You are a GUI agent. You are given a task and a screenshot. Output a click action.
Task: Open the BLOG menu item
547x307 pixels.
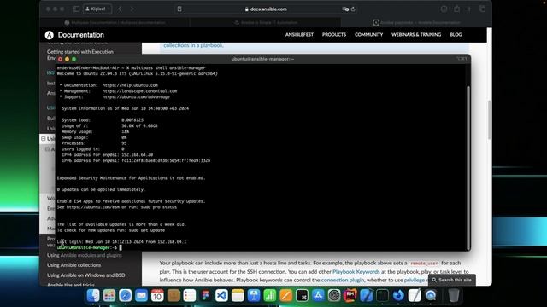pyautogui.click(x=456, y=35)
